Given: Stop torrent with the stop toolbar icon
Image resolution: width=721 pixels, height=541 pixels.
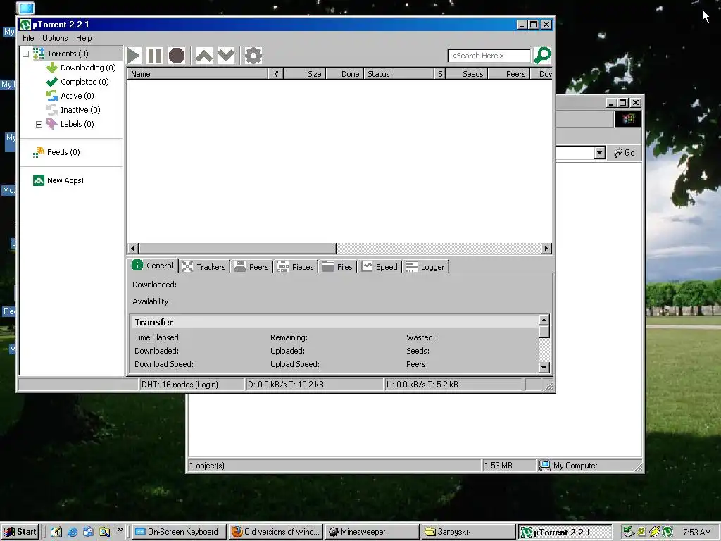Looking at the screenshot, I should pos(177,56).
